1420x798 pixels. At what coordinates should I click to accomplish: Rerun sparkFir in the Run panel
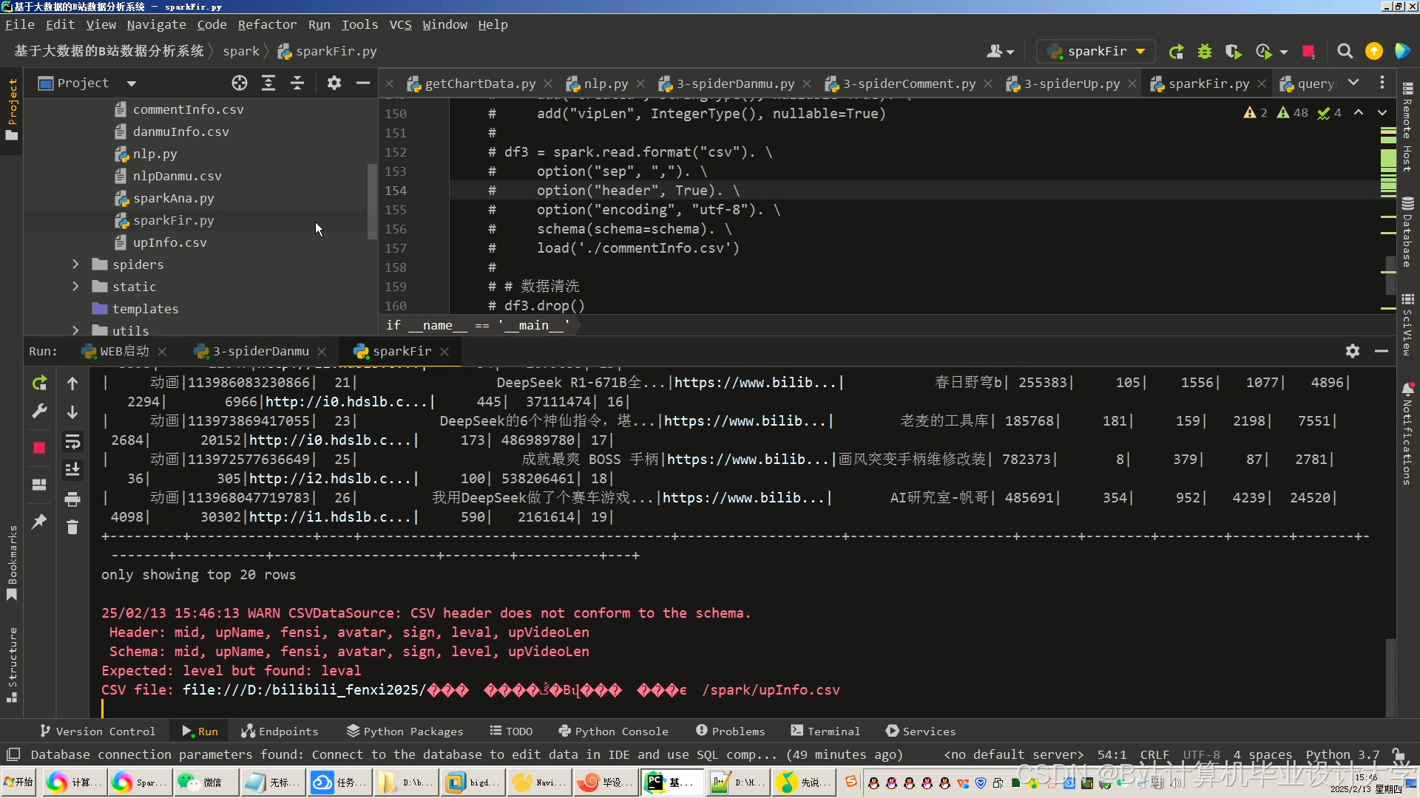[40, 383]
